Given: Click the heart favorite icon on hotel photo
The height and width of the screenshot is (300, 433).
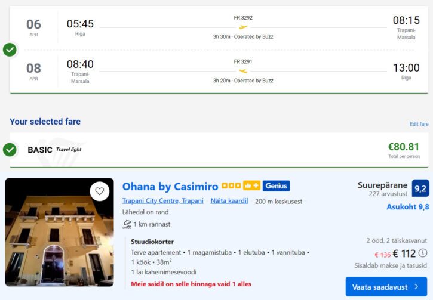Looking at the screenshot, I should [100, 191].
